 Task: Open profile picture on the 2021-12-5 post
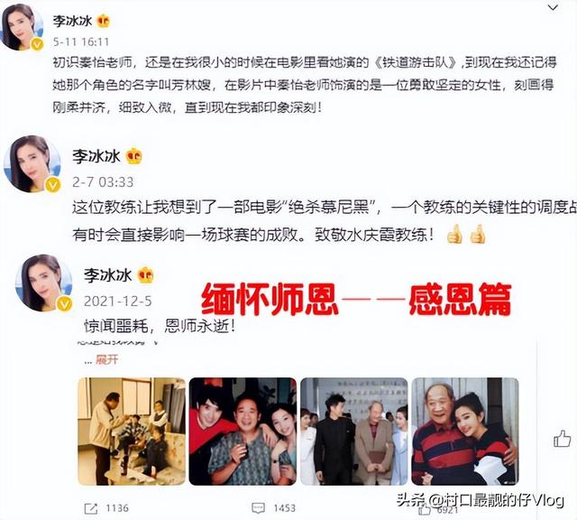(x=44, y=283)
